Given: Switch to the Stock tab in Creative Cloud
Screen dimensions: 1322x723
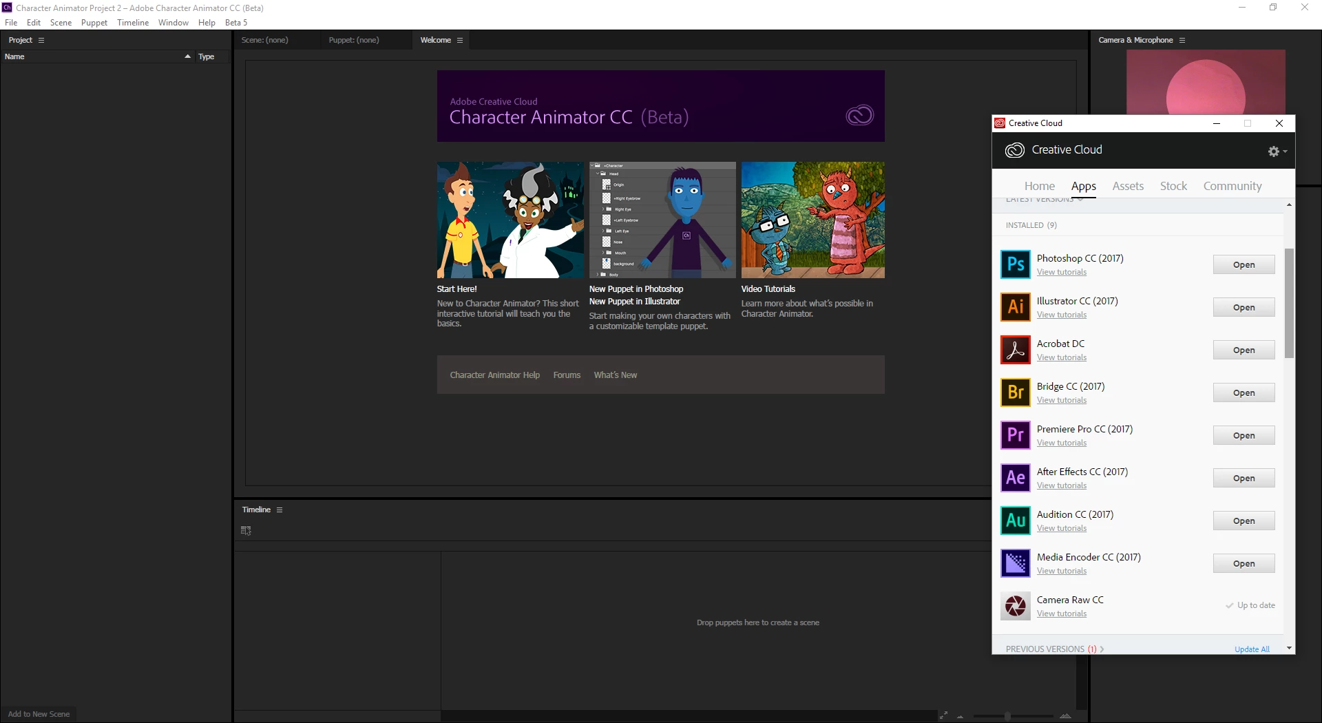Looking at the screenshot, I should click(x=1173, y=186).
